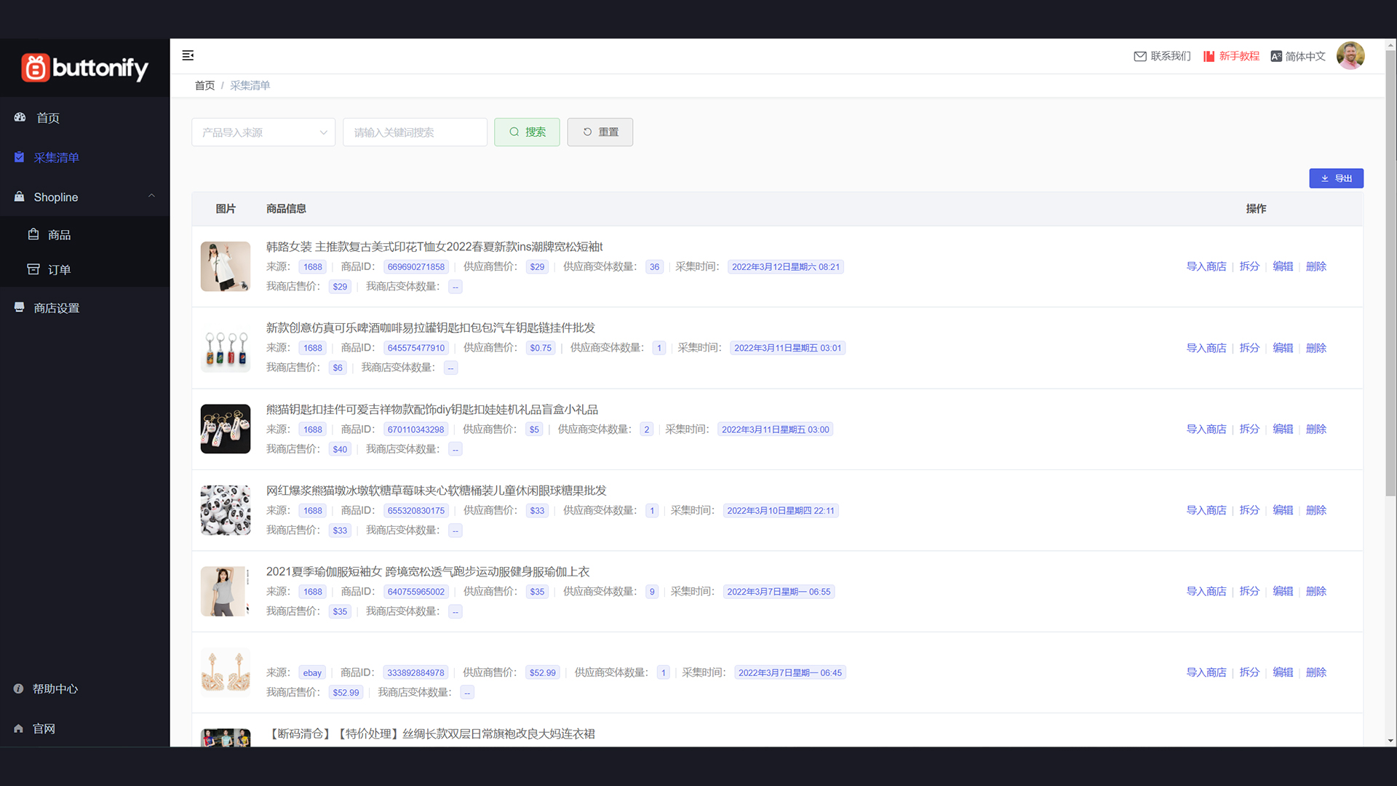Open 新手教程 via the red book icon
The width and height of the screenshot is (1397, 786).
tap(1209, 56)
